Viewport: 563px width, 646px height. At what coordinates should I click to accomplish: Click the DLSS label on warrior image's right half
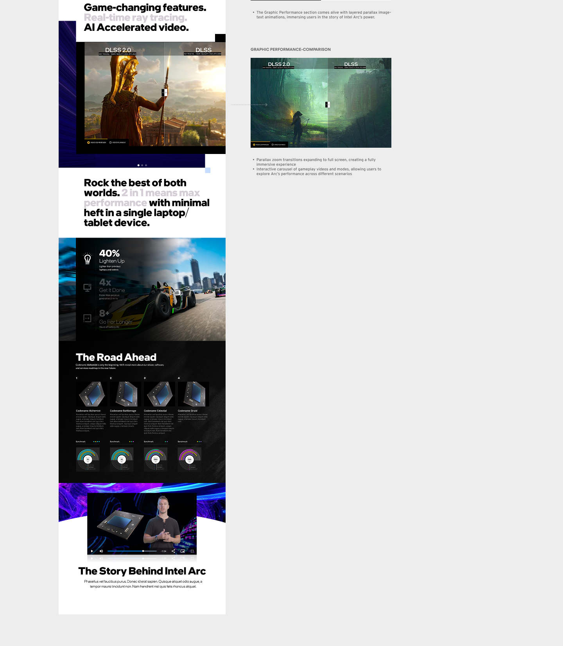coord(203,50)
